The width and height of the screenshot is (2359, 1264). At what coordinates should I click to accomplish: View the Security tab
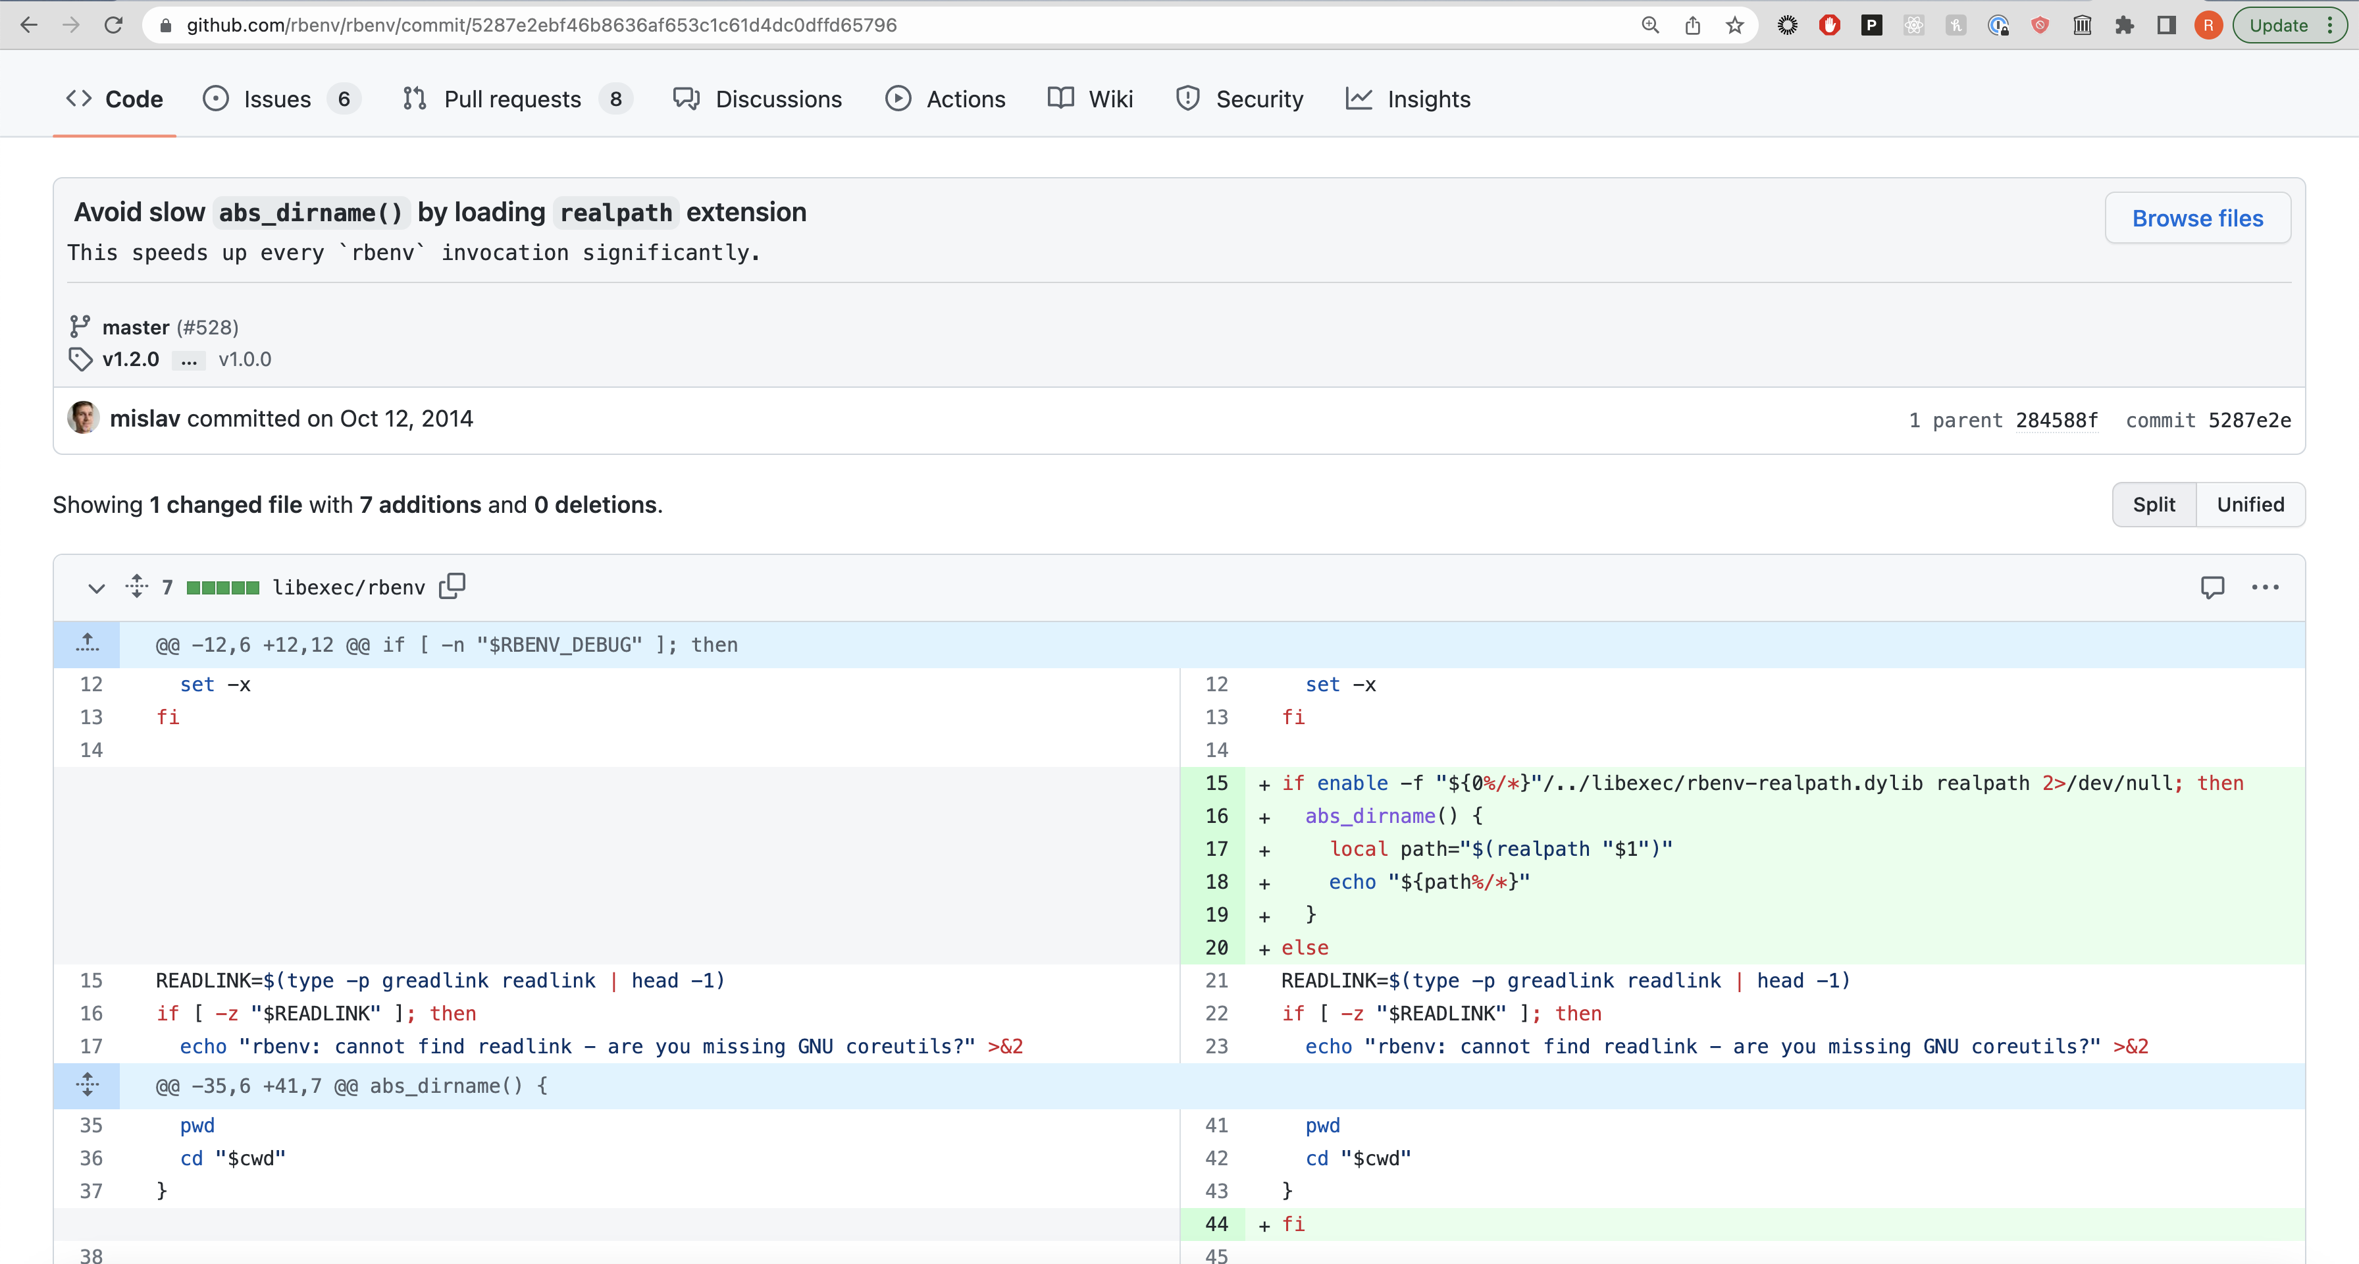1239,99
